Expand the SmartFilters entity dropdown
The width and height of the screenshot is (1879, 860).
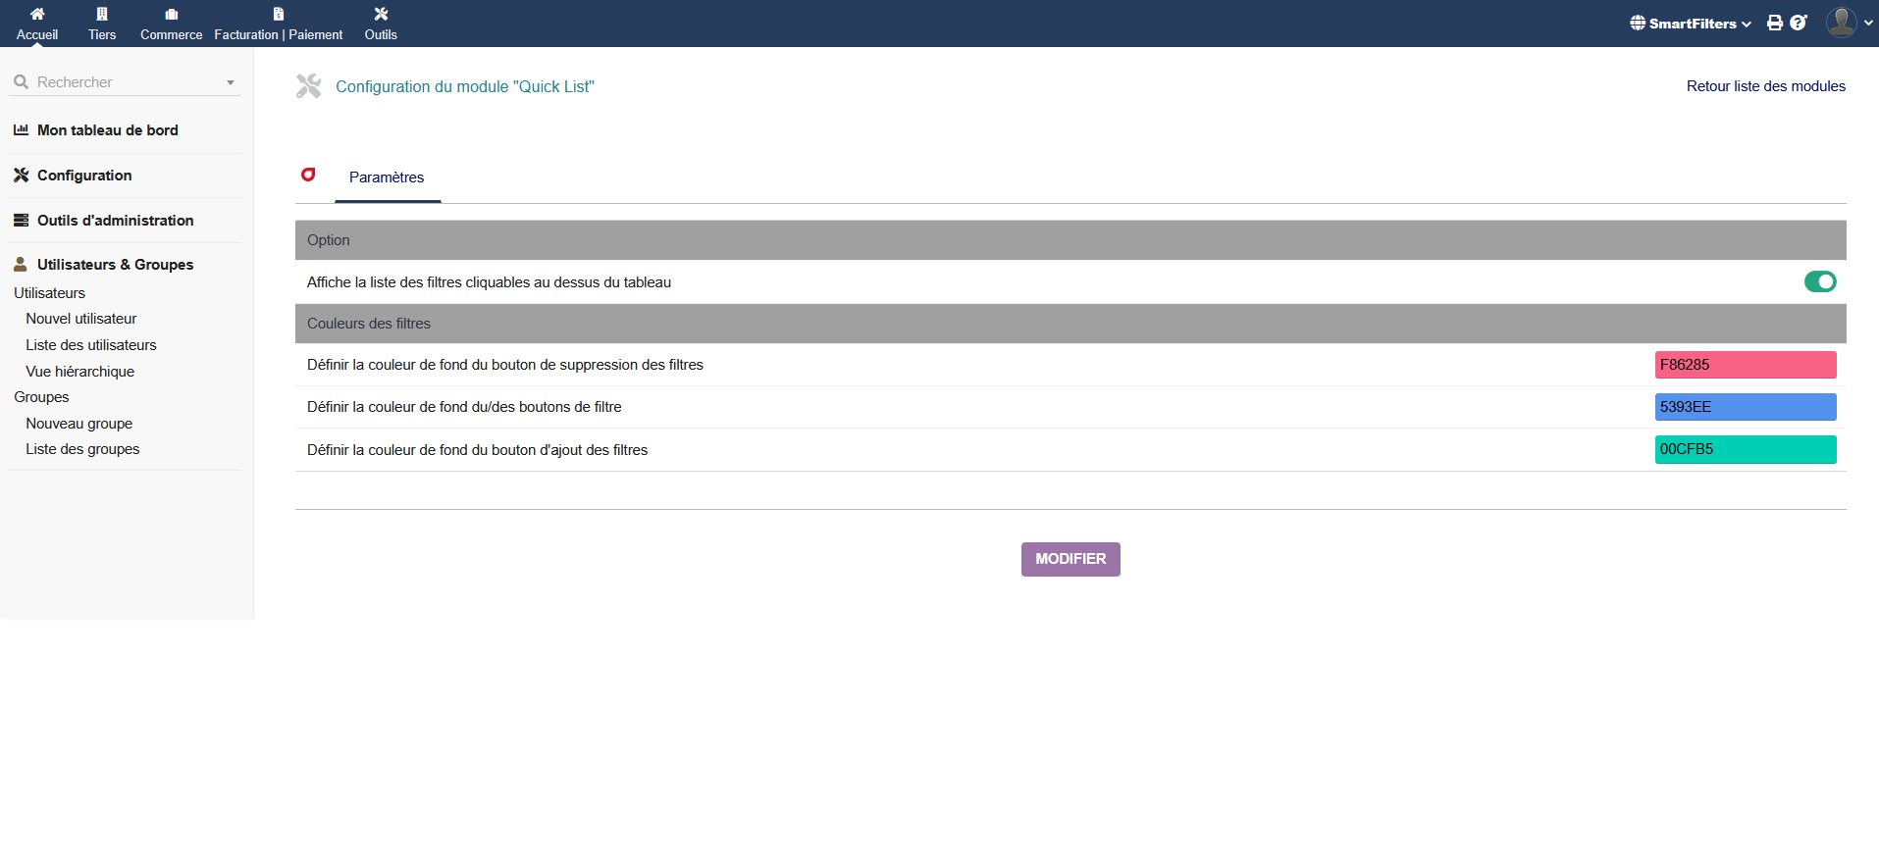pyautogui.click(x=1691, y=24)
